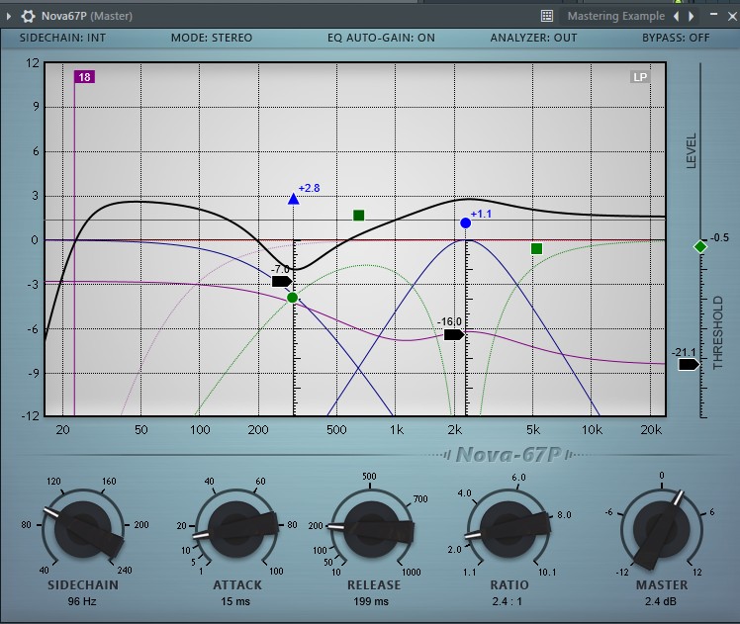740x624 pixels.
Task: Expand the plugin menu arrow beside the gear
Action: (x=9, y=17)
